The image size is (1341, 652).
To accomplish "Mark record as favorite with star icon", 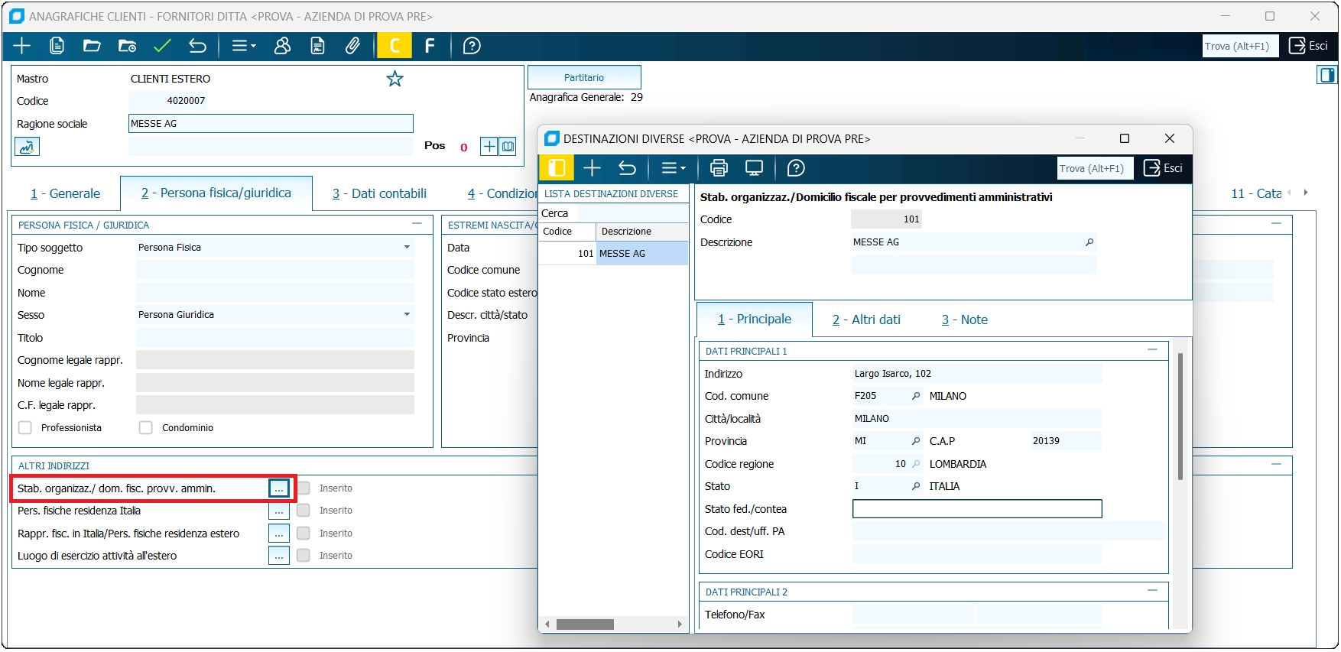I will click(395, 79).
